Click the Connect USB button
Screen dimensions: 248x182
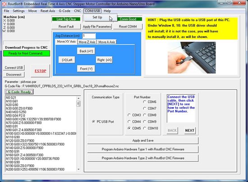pyautogui.click(x=14, y=67)
